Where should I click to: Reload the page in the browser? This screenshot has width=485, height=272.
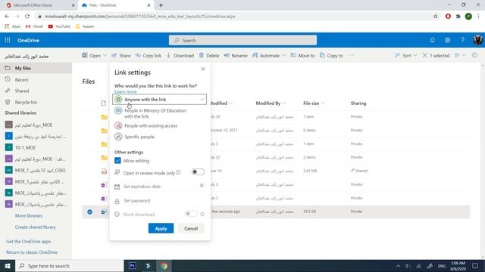tap(27, 16)
